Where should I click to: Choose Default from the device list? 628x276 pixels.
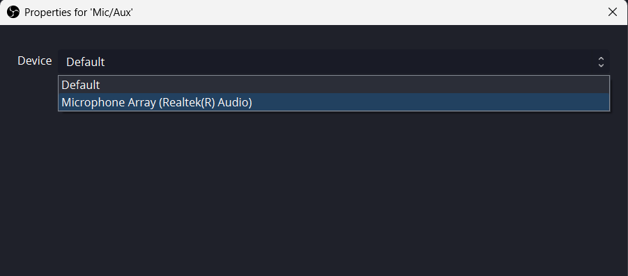point(334,85)
